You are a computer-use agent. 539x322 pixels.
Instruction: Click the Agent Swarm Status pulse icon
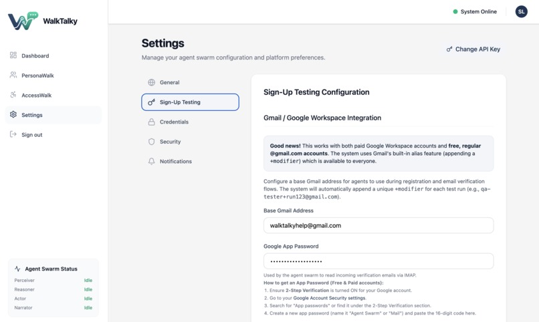tap(17, 269)
